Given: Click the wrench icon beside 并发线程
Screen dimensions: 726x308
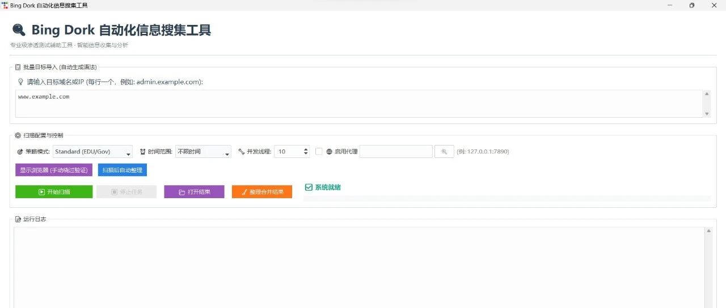Looking at the screenshot, I should [241, 152].
